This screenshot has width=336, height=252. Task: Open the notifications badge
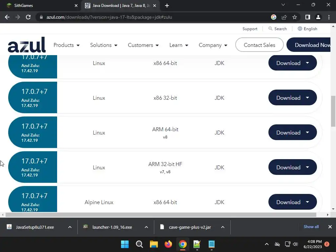[x=327, y=244]
